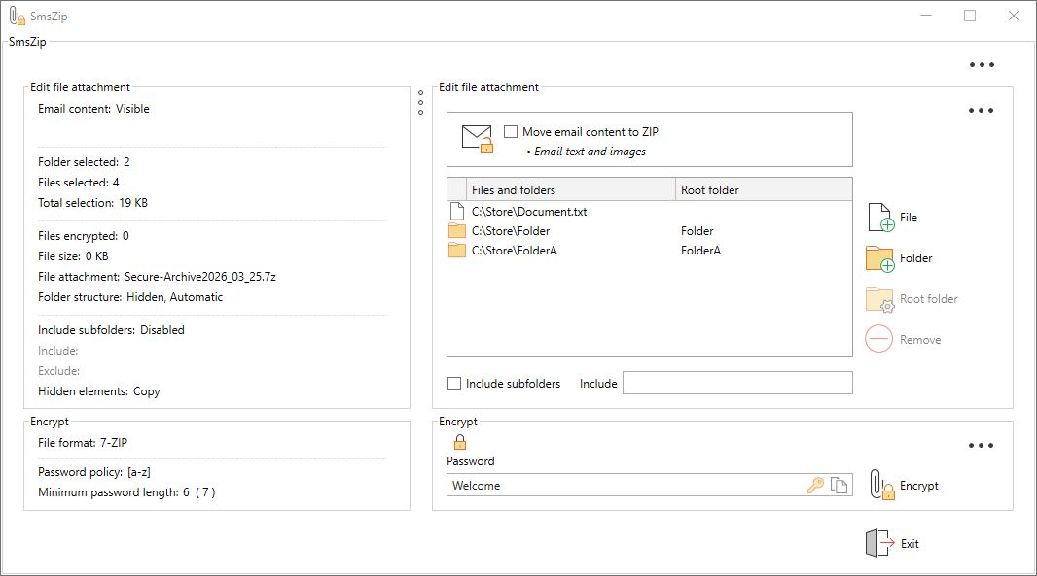Click the Root folder column header
Screen dimensions: 1037x576
764,190
